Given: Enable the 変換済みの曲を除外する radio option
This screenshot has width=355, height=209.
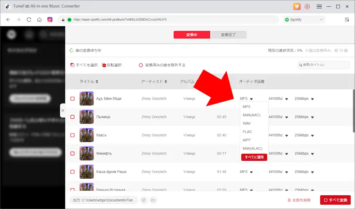Looking at the screenshot, I should pos(141,65).
